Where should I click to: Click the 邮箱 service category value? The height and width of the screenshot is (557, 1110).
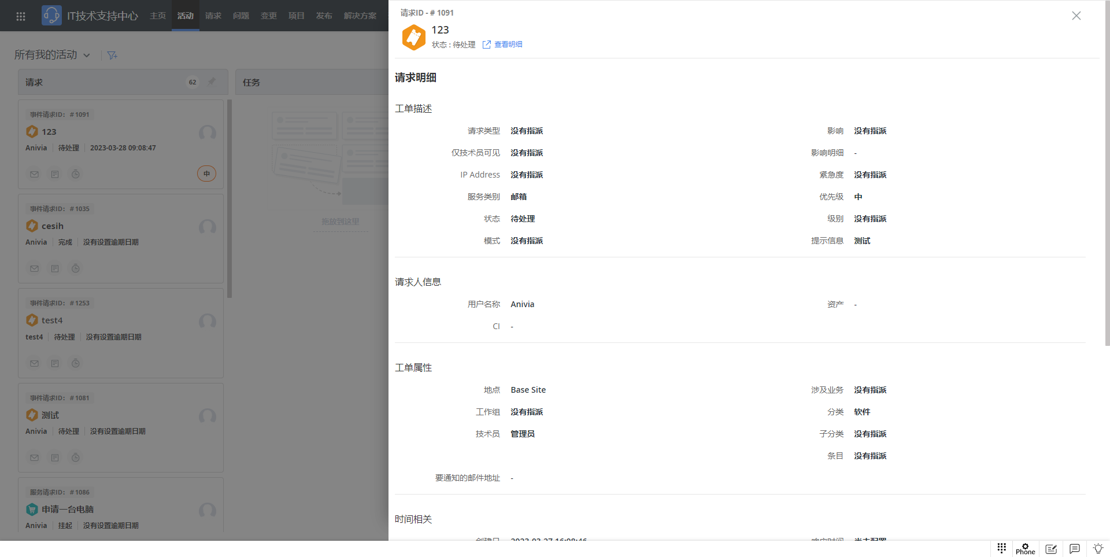[519, 197]
